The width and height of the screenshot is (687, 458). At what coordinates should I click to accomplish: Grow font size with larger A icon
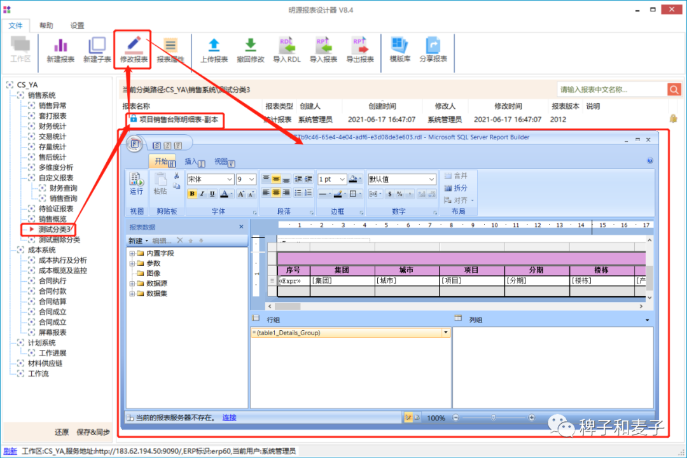240,194
